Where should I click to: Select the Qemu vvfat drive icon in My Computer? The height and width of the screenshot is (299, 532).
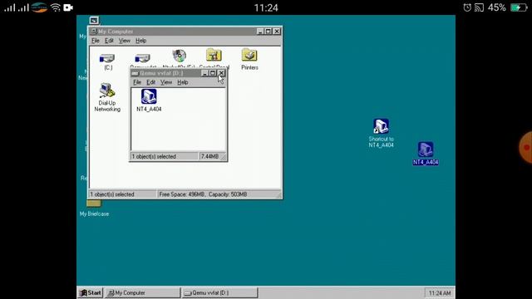pos(142,58)
